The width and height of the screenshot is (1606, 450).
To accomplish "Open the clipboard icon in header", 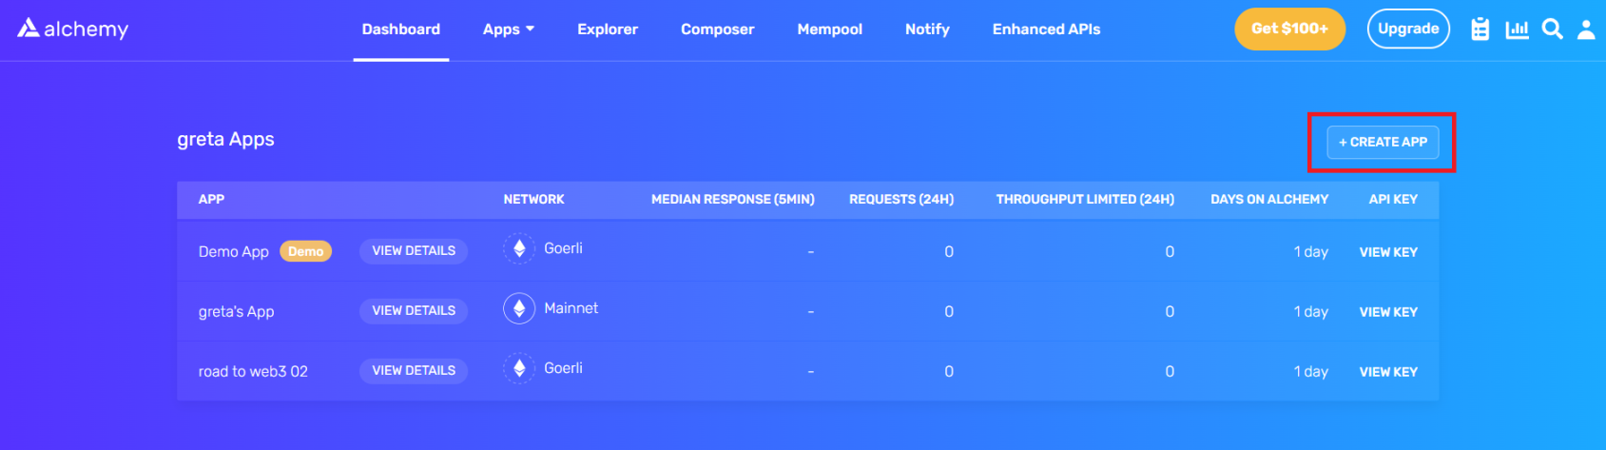I will [x=1480, y=29].
